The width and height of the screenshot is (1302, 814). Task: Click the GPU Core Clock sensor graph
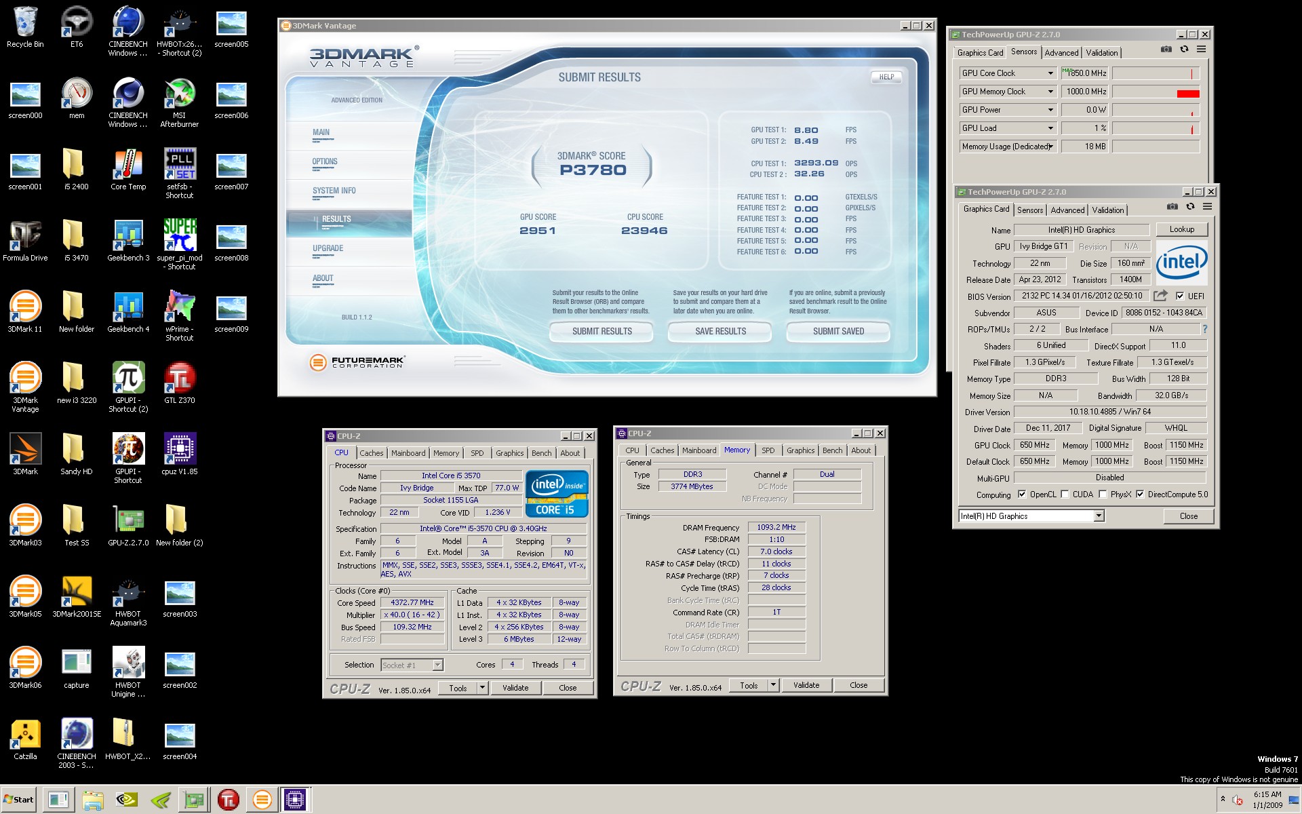[x=1156, y=73]
